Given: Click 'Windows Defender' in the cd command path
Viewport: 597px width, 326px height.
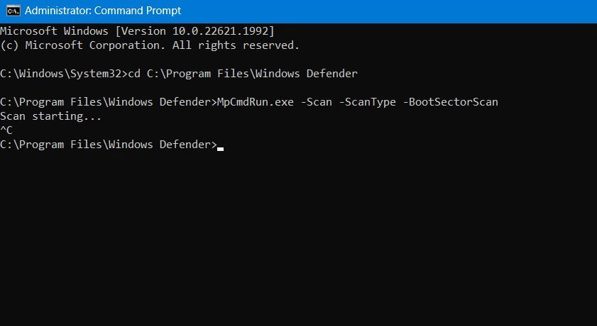Looking at the screenshot, I should point(307,73).
